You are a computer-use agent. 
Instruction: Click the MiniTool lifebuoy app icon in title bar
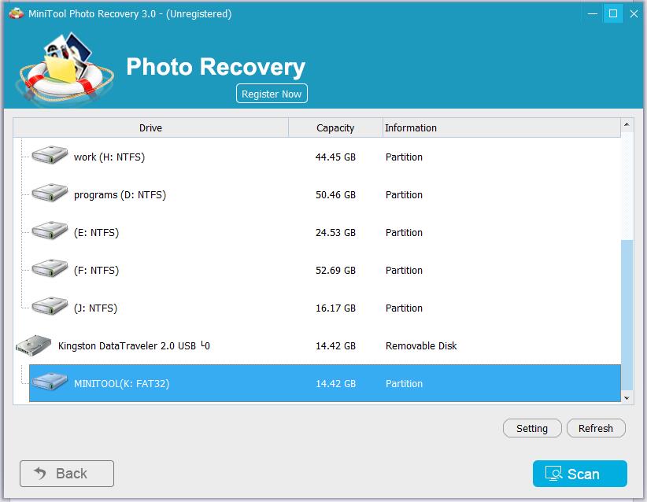[x=16, y=13]
